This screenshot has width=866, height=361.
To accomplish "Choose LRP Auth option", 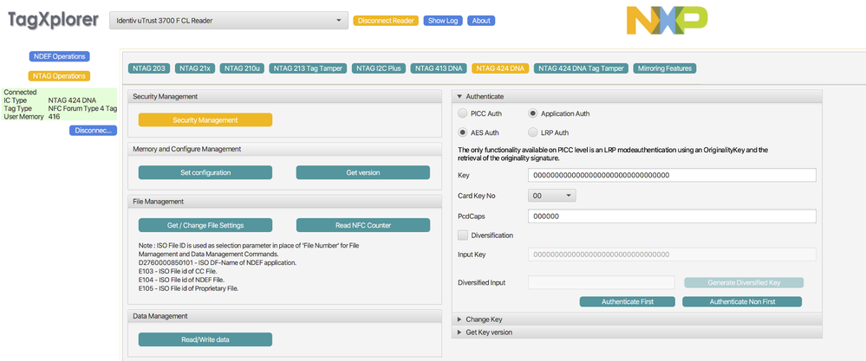I will tap(533, 132).
